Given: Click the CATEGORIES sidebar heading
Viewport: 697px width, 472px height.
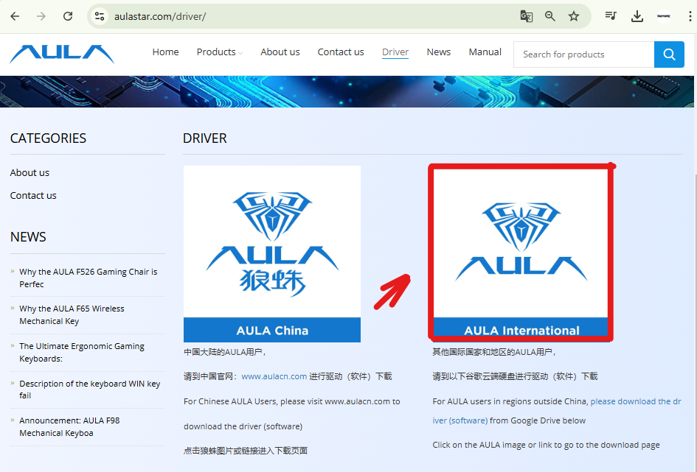Looking at the screenshot, I should (48, 138).
